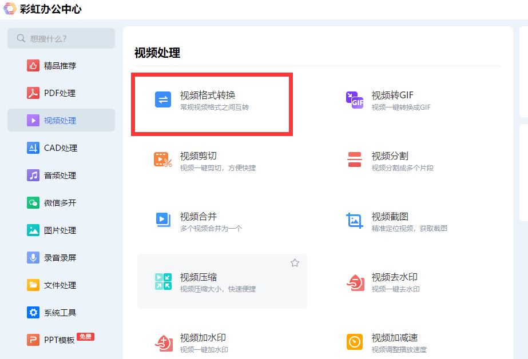
Task: Open the 视频合并 tool
Action: [199, 217]
